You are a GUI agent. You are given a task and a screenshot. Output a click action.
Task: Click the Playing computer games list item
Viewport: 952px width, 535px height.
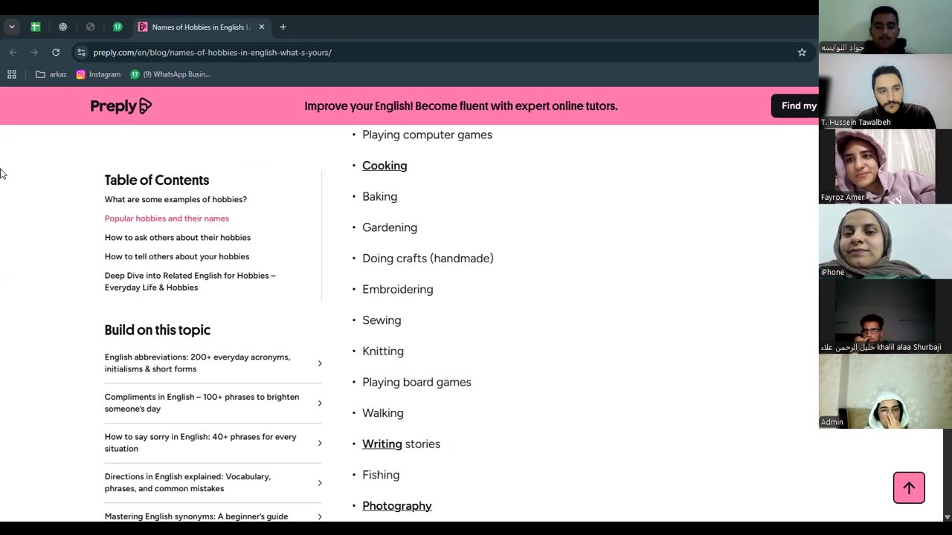pyautogui.click(x=427, y=134)
